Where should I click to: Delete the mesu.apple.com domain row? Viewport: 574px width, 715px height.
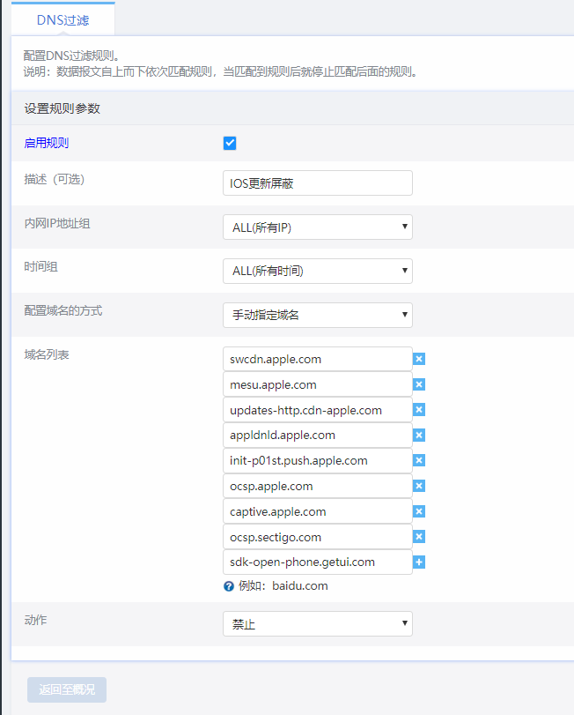point(419,384)
